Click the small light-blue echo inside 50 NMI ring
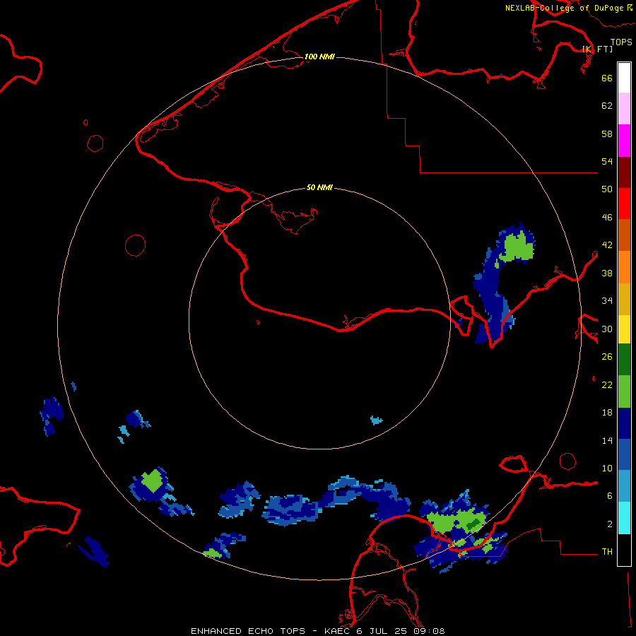Image resolution: width=636 pixels, height=636 pixels. tap(377, 420)
